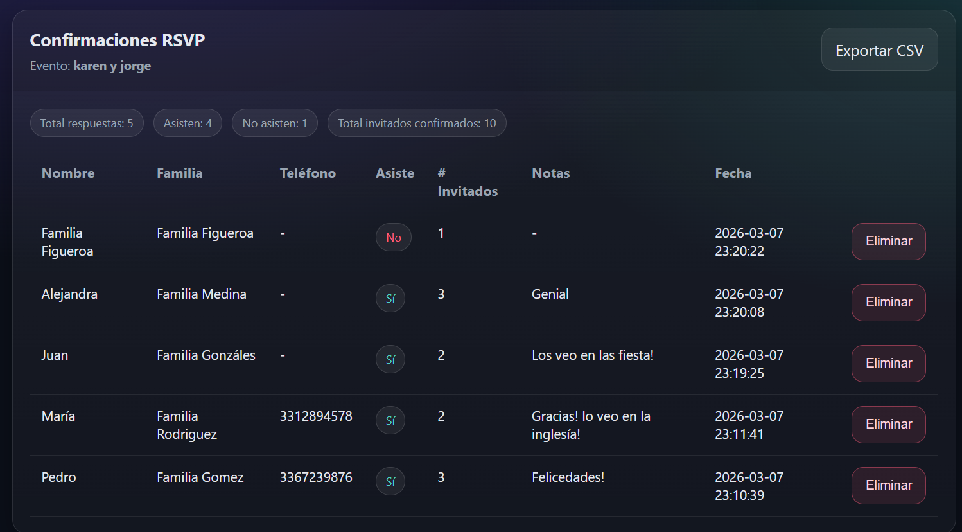Click the Total respuestas: 5 pill
This screenshot has width=962, height=532.
(x=87, y=123)
